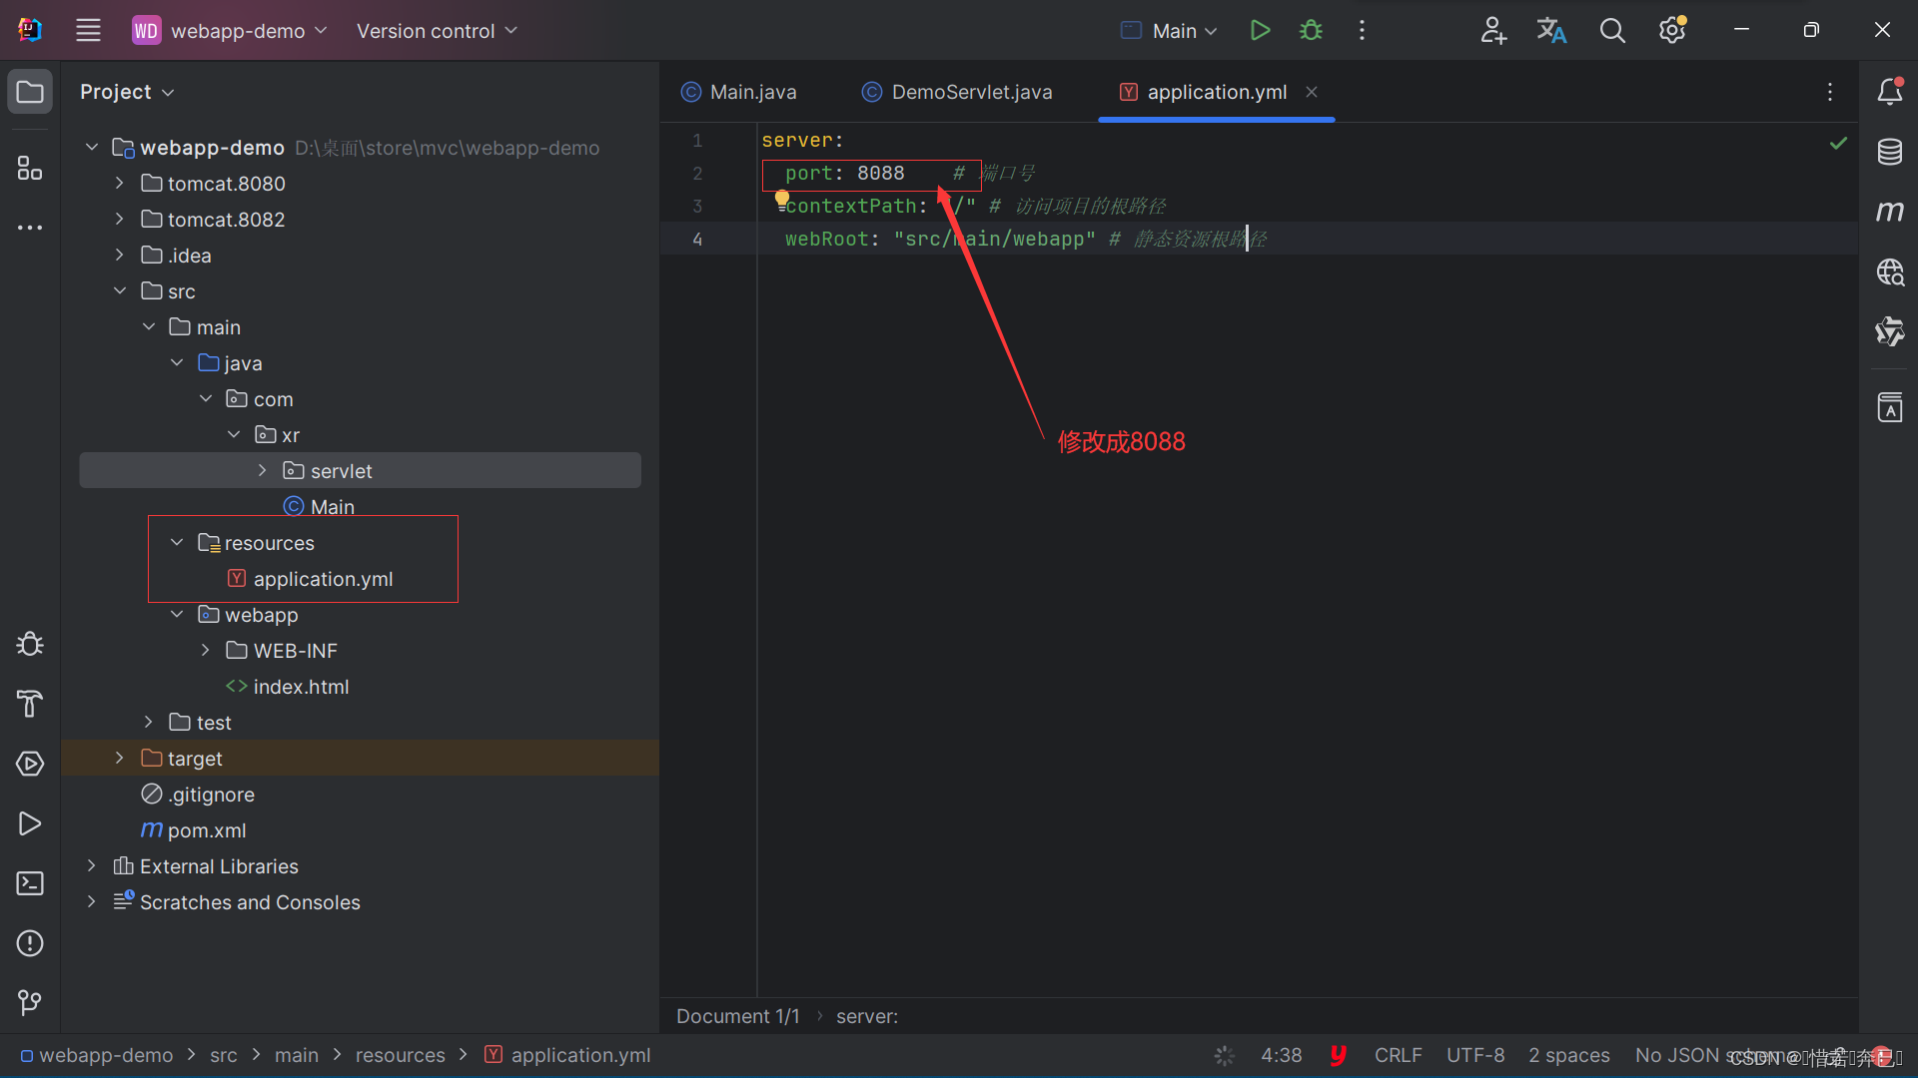Viewport: 1918px width, 1078px height.
Task: Open the Notifications bell panel
Action: (1889, 92)
